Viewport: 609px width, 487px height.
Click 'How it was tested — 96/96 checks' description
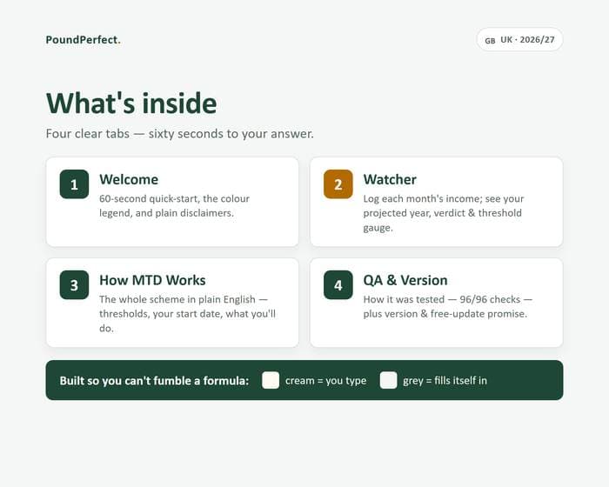[x=448, y=307]
